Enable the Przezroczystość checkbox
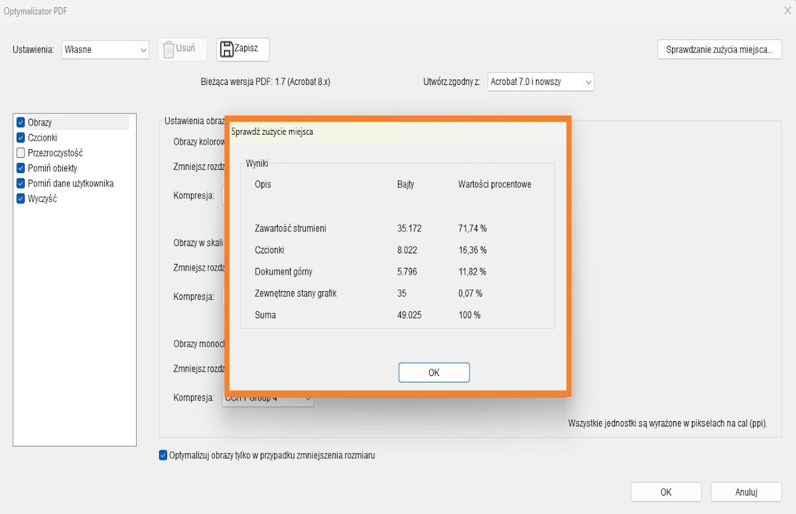796x514 pixels. point(21,153)
